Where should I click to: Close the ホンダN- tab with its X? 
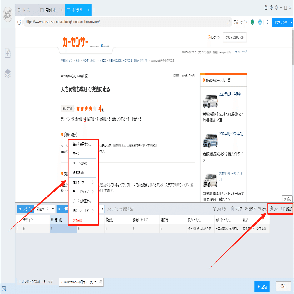pyautogui.click(x=89, y=10)
